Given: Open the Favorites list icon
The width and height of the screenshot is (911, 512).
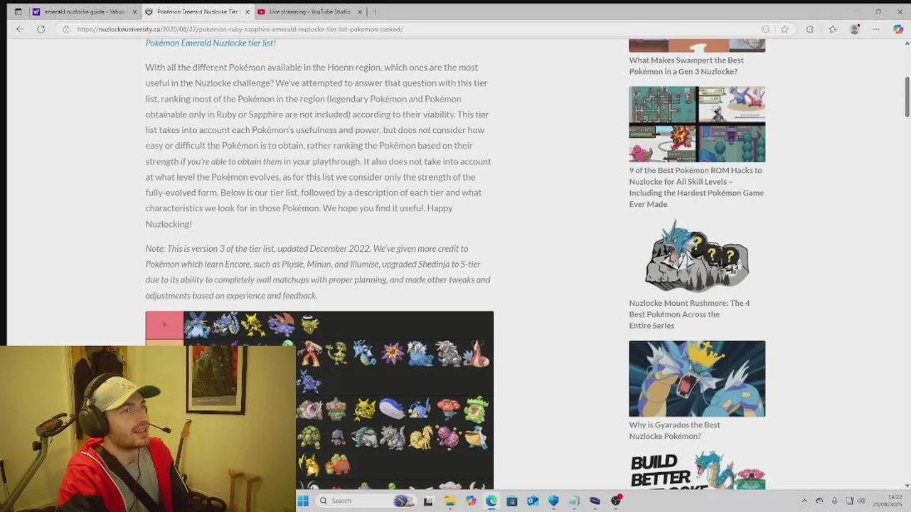Looking at the screenshot, I should click(832, 29).
